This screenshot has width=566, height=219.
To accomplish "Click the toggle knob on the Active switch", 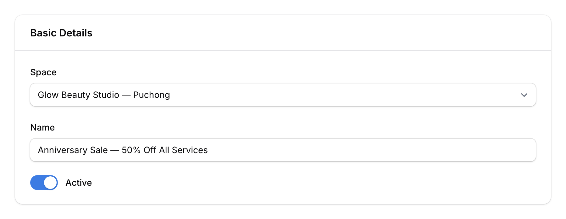I will (50, 182).
